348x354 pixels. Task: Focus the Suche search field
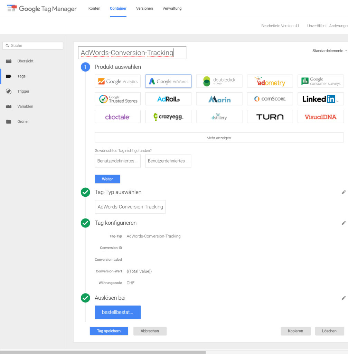[33, 46]
